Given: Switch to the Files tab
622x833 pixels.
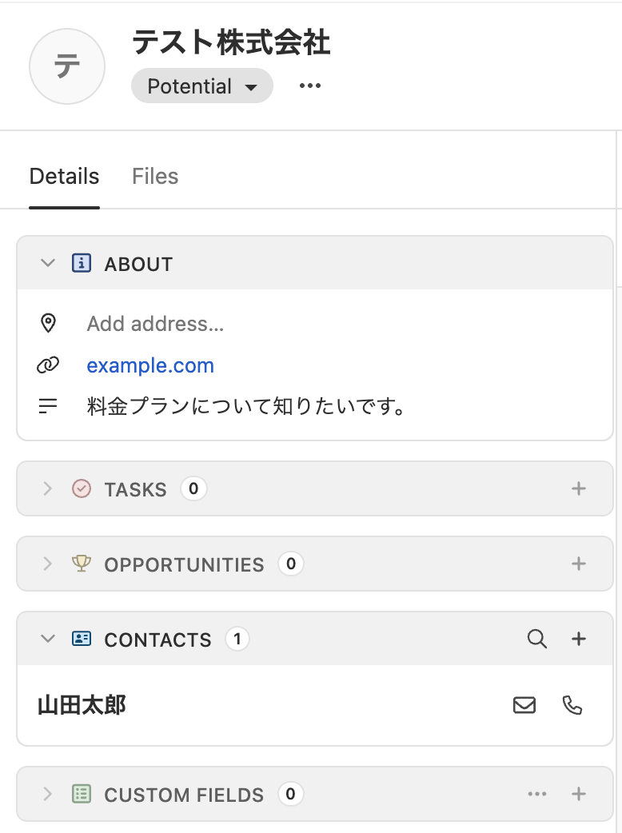Looking at the screenshot, I should [155, 176].
